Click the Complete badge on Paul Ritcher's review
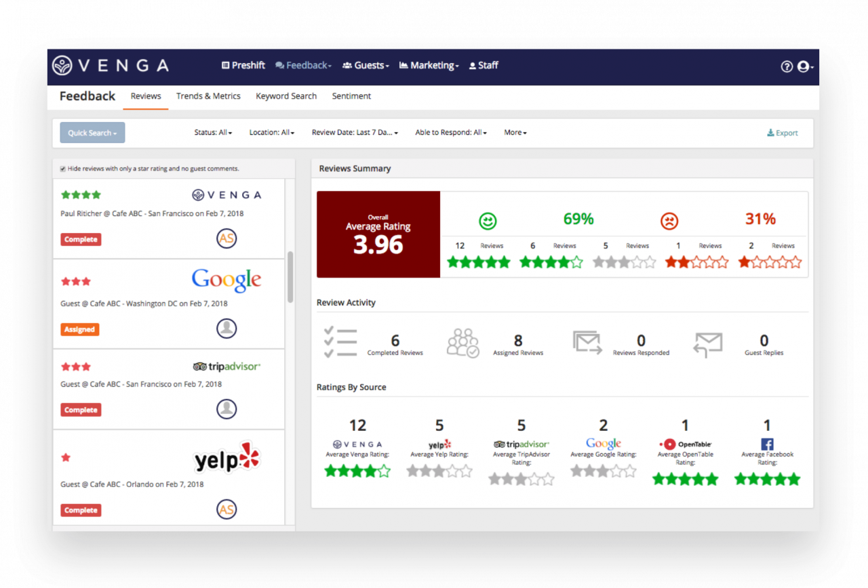 click(81, 239)
